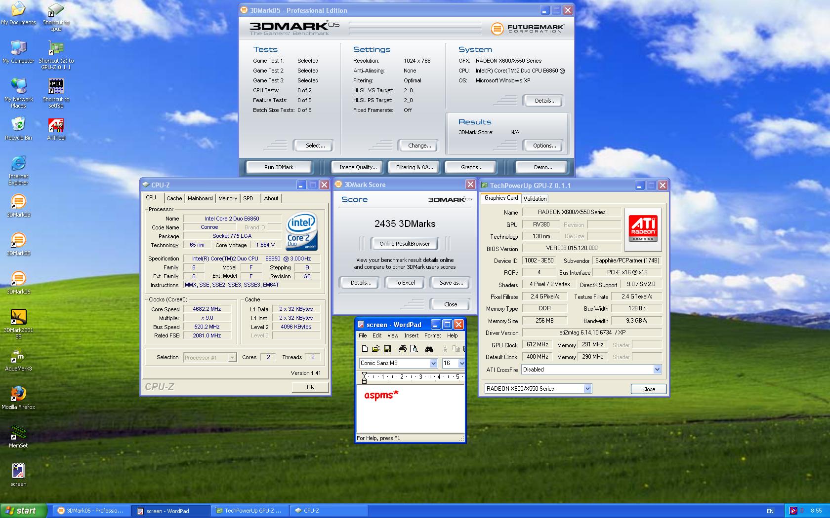Click Demo... button in 3DMark05
Screen dimensions: 830x518
[x=543, y=167]
